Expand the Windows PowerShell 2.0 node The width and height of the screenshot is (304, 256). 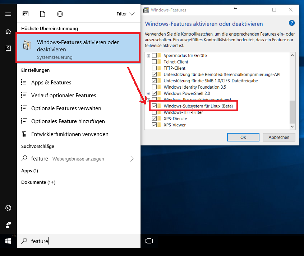pos(148,93)
